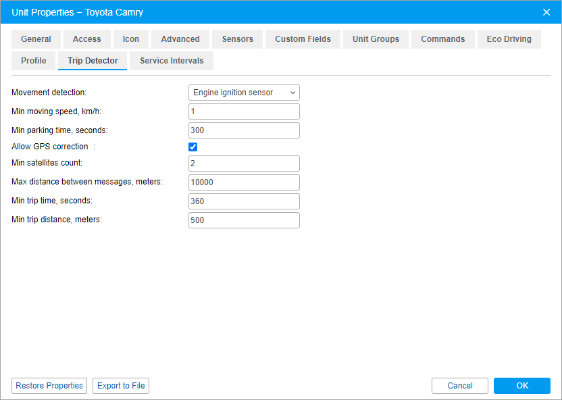The width and height of the screenshot is (562, 400).
Task: Click Max distance between messages field
Action: click(x=244, y=182)
